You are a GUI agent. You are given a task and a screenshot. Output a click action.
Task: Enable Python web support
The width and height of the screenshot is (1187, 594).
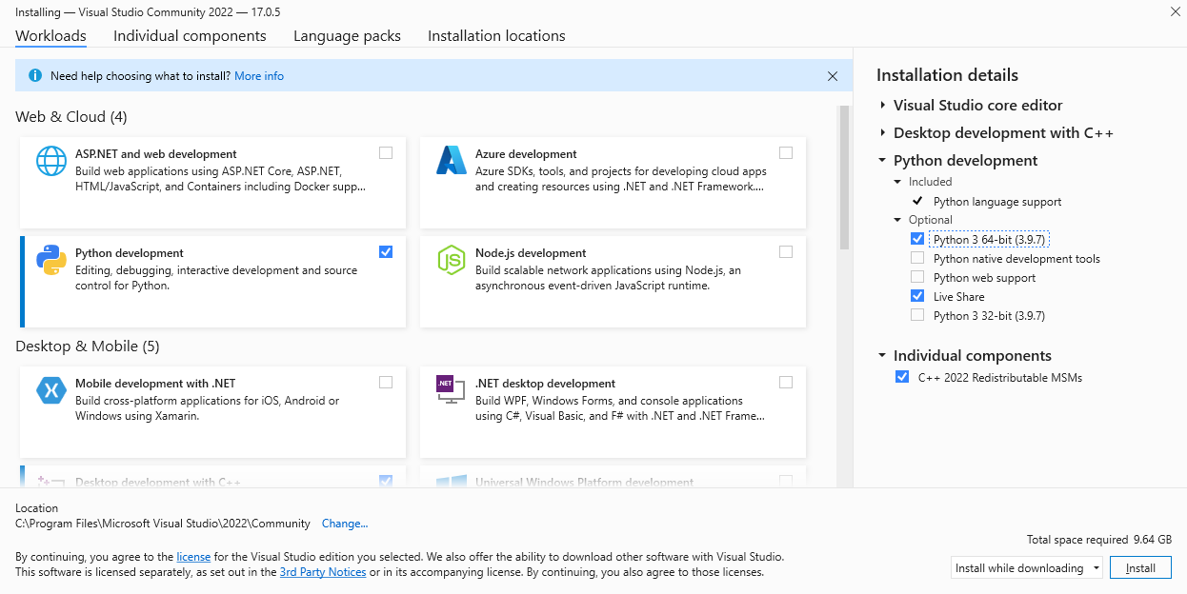(x=917, y=277)
